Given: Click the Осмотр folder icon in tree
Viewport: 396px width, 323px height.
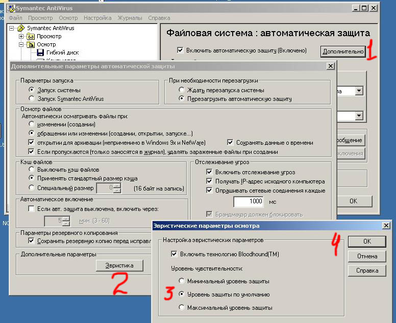Looking at the screenshot, I should [x=31, y=45].
